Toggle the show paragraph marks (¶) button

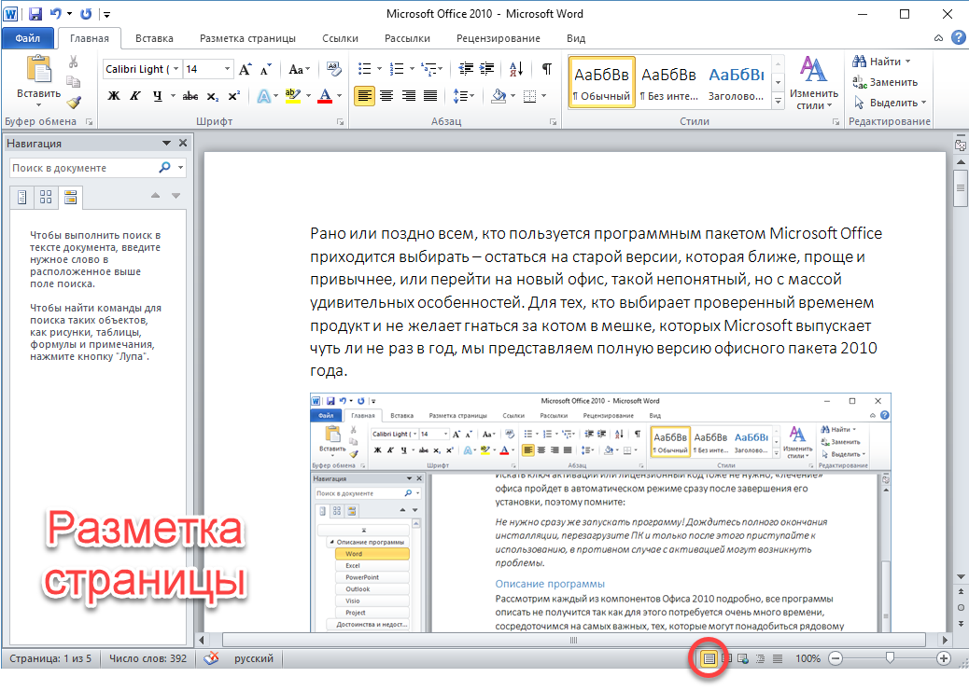(x=547, y=69)
